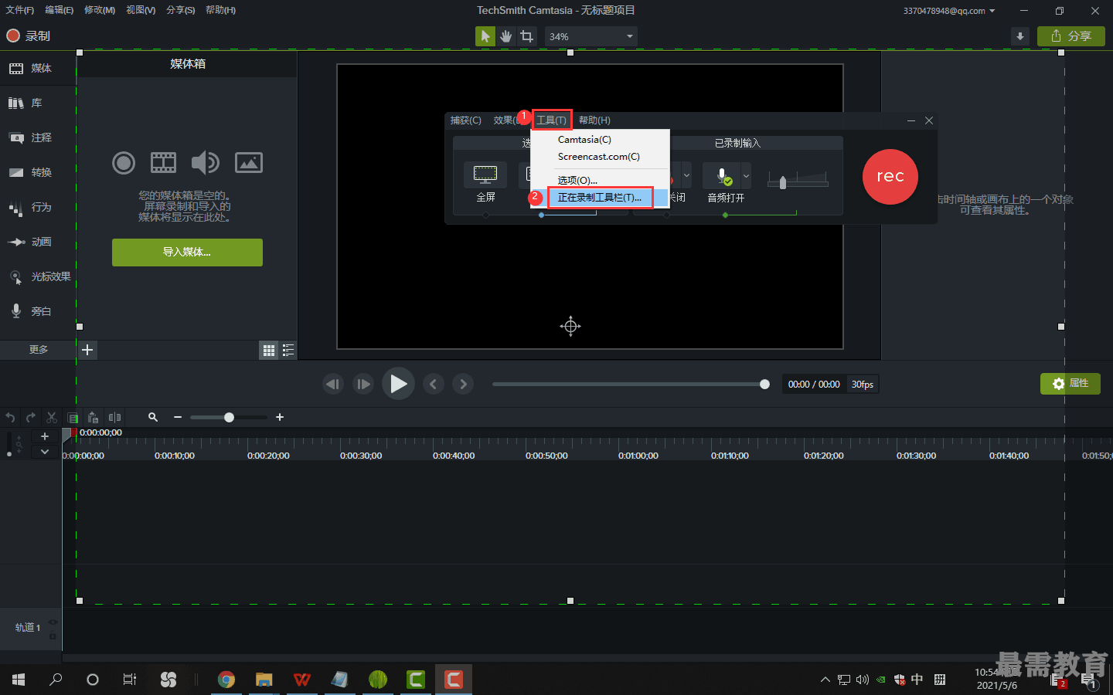Click the 属性 properties button

coord(1070,384)
